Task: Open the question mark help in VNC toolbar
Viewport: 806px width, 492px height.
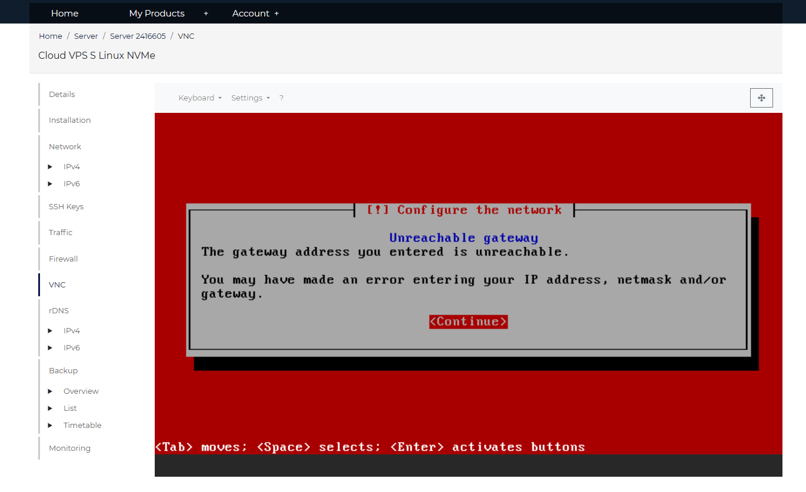Action: [x=281, y=98]
